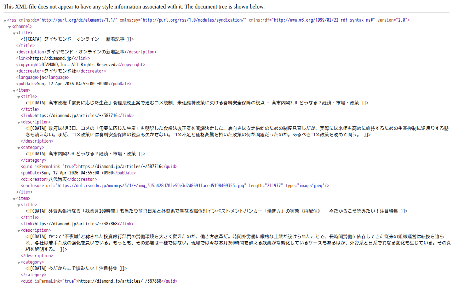Collapse description node starting かつて“不夜城”

(19, 231)
